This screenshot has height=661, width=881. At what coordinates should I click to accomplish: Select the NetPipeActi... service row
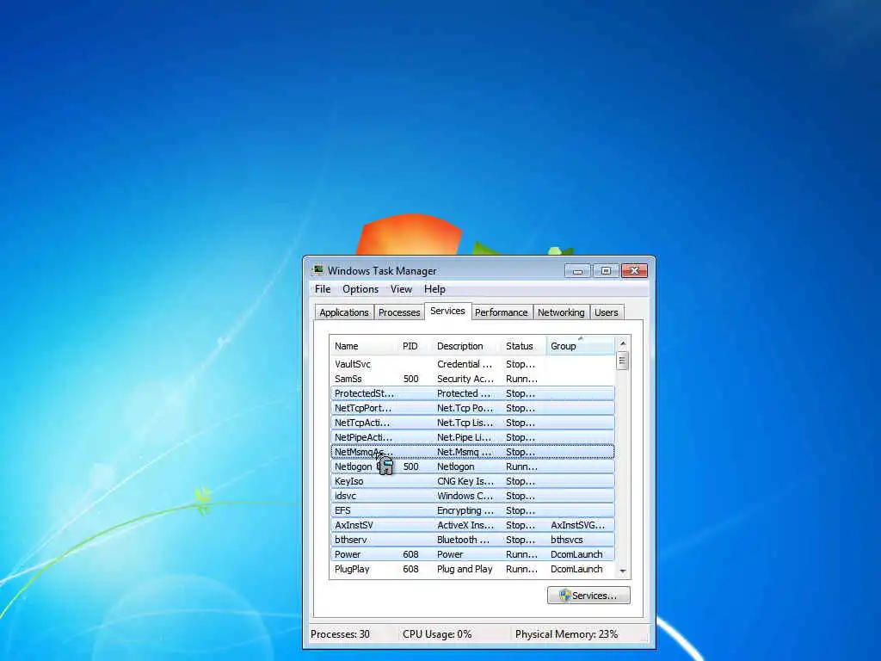[472, 437]
